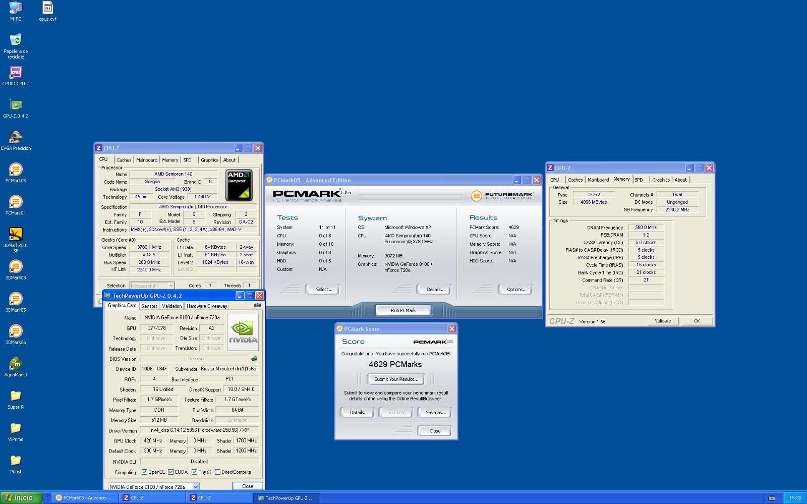This screenshot has width=807, height=504.
Task: Toggle the DirectCompute checkbox in GPU-Z
Action: pos(217,472)
